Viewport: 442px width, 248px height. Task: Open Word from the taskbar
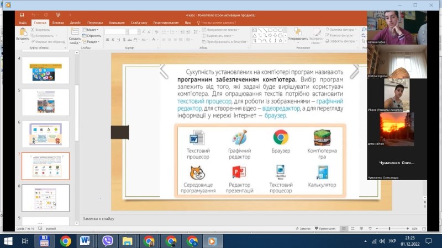tap(85, 241)
